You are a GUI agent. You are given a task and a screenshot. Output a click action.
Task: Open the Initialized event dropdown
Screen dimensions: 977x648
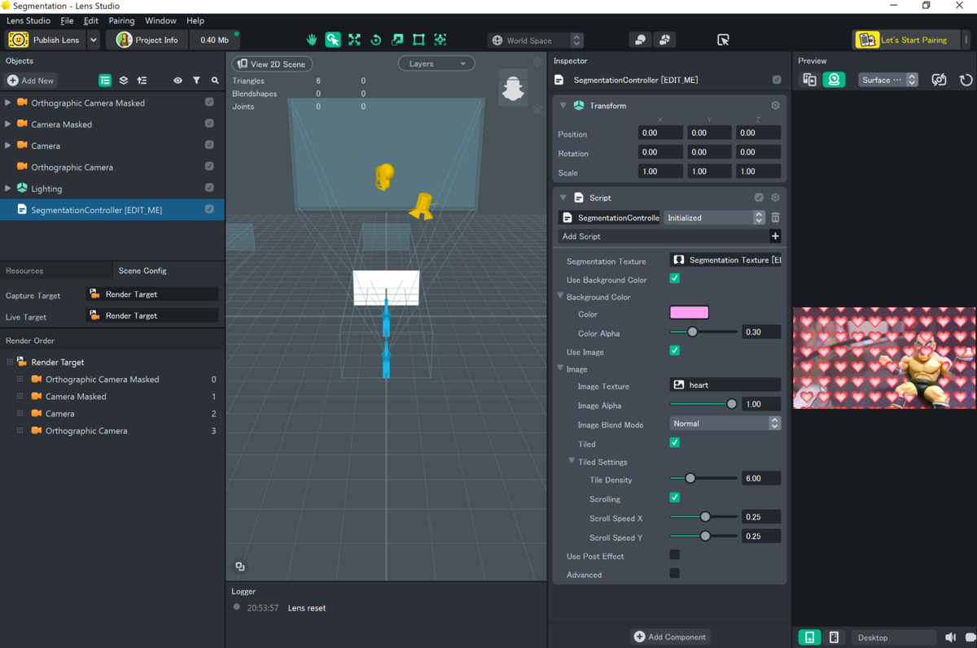pyautogui.click(x=714, y=218)
